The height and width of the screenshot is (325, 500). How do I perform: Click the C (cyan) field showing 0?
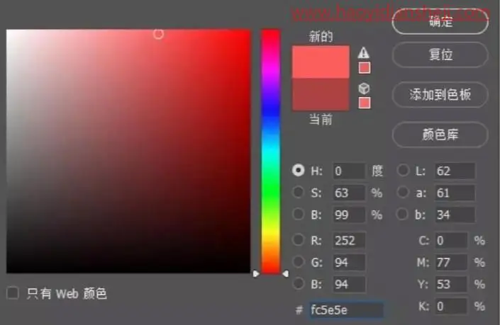(x=451, y=240)
